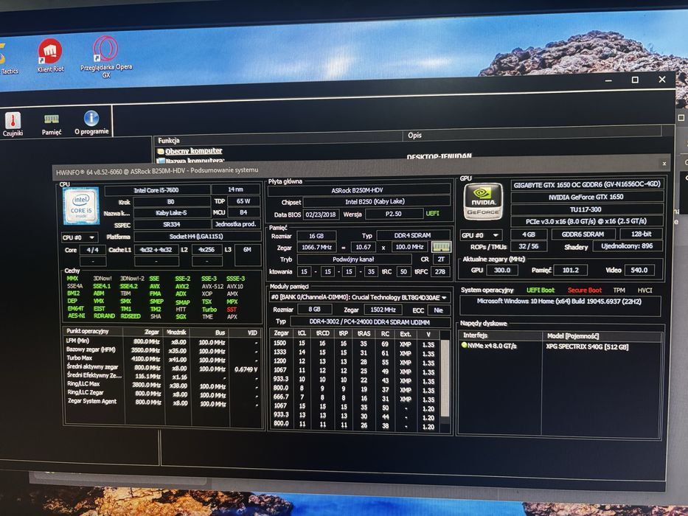Click the Interfejs column header in drives

click(500, 335)
